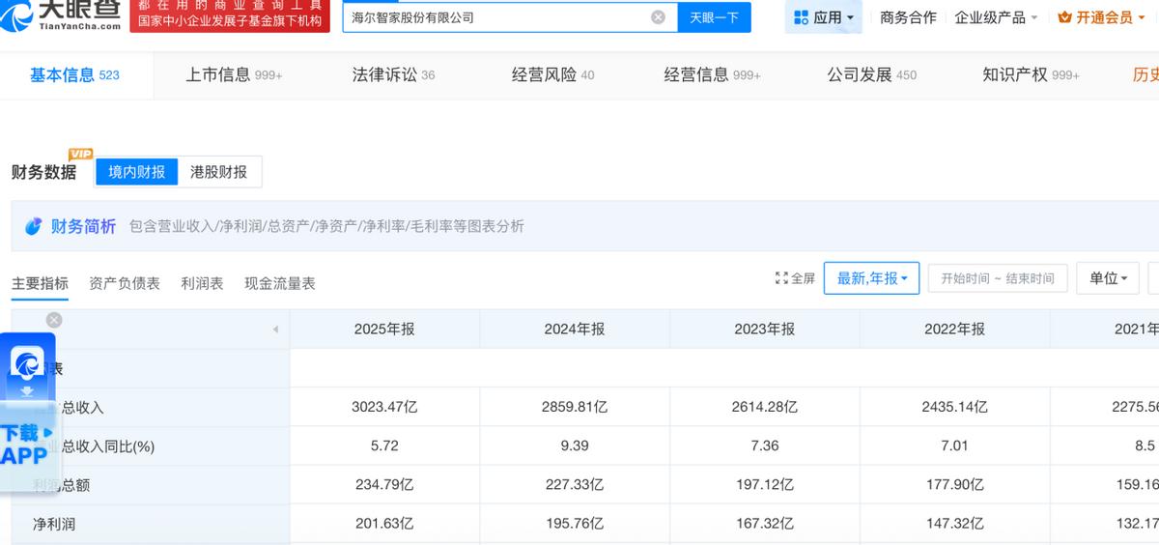Select the 现金流量表 tab
The width and height of the screenshot is (1159, 545).
click(x=280, y=283)
